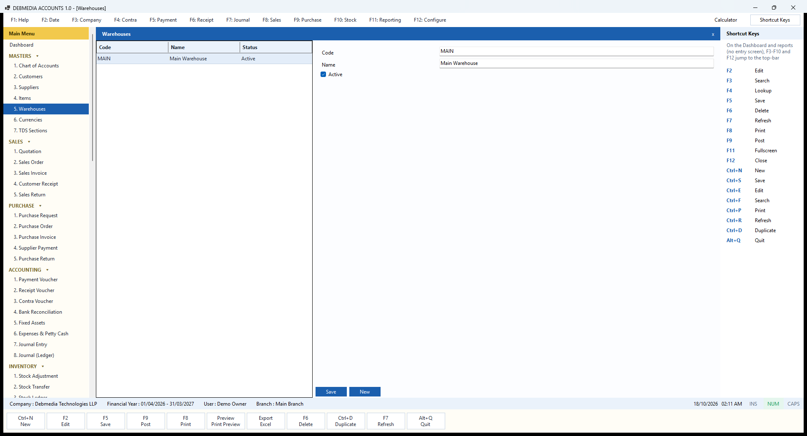Click Export Excel in bottom toolbar

coord(266,421)
